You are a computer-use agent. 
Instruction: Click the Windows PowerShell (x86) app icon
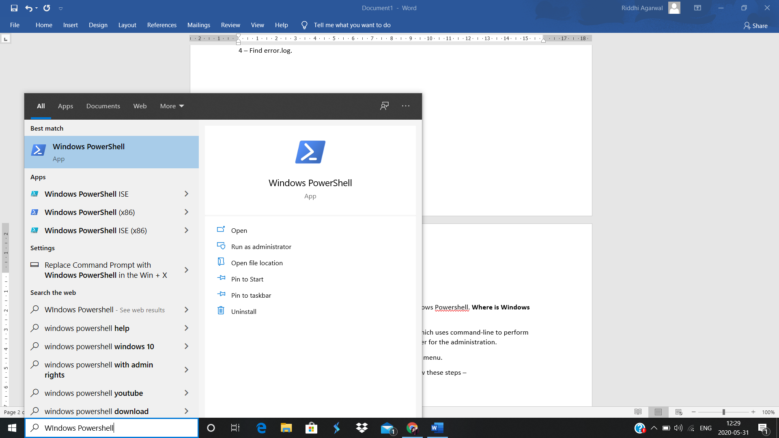coord(34,212)
